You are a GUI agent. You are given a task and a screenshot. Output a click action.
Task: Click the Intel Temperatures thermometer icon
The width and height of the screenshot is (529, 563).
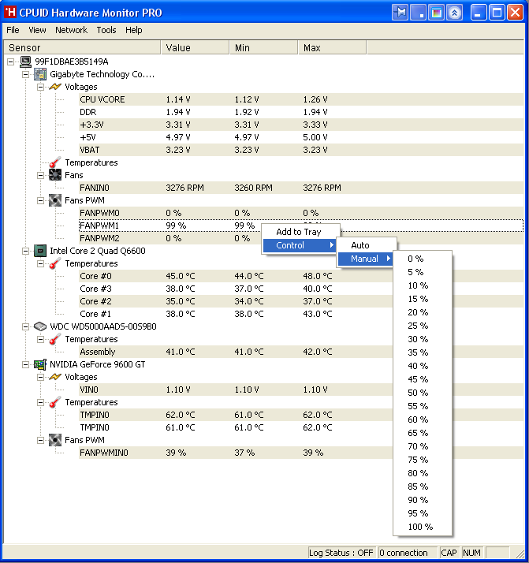pyautogui.click(x=55, y=263)
